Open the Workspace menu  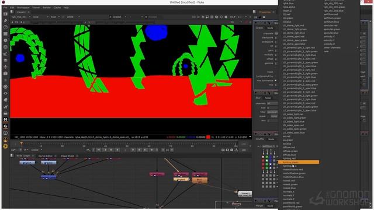click(x=23, y=8)
